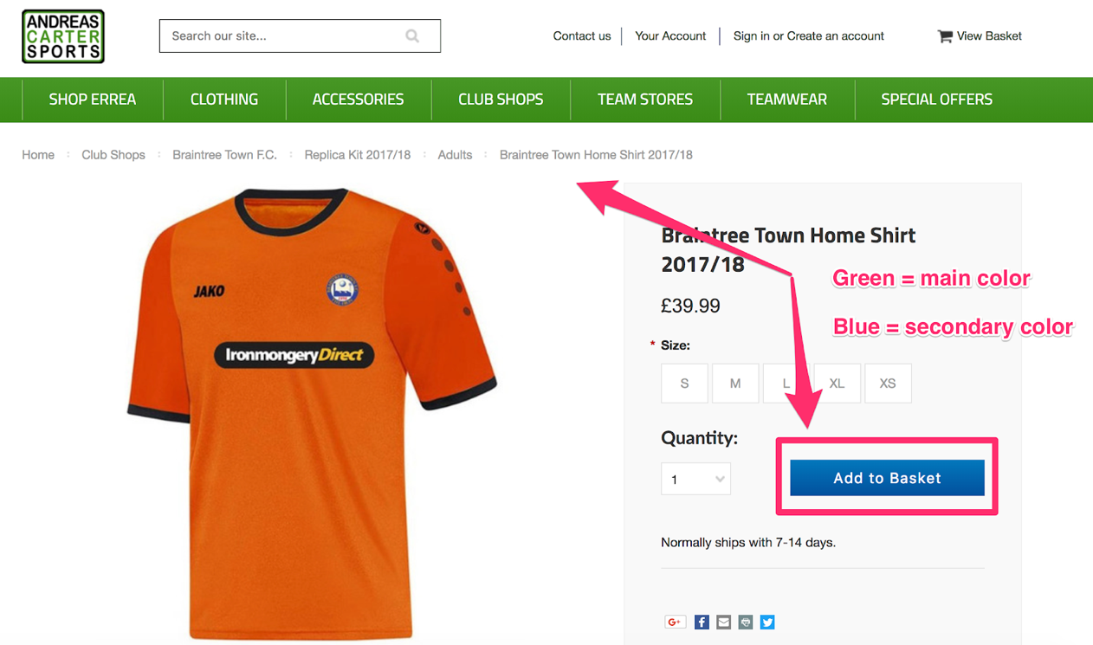Open the Clothing menu
Screen dimensions: 1093x645
coord(224,100)
